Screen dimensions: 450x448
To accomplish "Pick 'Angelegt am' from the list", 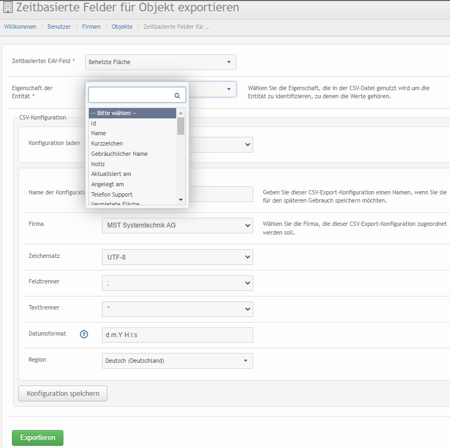I will pos(132,184).
